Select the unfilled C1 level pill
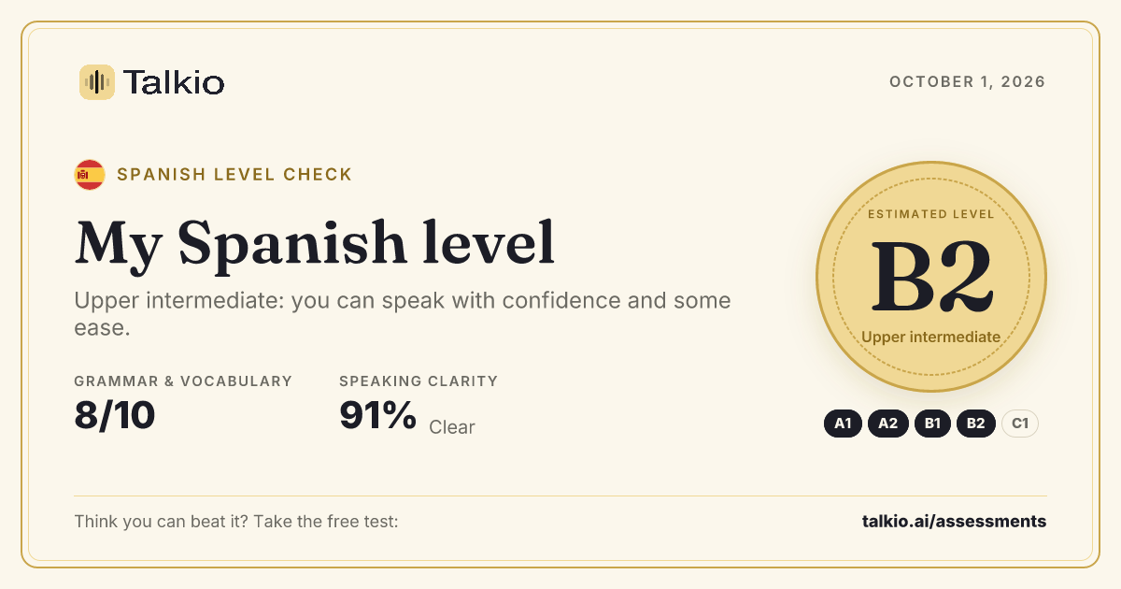Image resolution: width=1121 pixels, height=589 pixels. click(1020, 424)
